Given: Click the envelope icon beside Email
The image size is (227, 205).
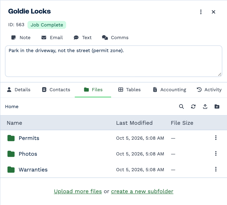Looking at the screenshot, I should pyautogui.click(x=44, y=38).
